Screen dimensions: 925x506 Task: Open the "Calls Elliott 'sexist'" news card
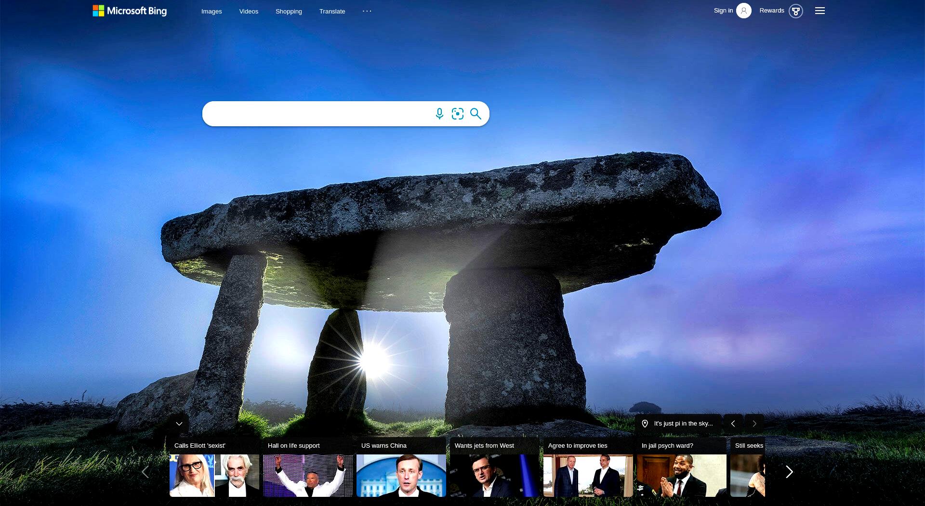tap(214, 467)
